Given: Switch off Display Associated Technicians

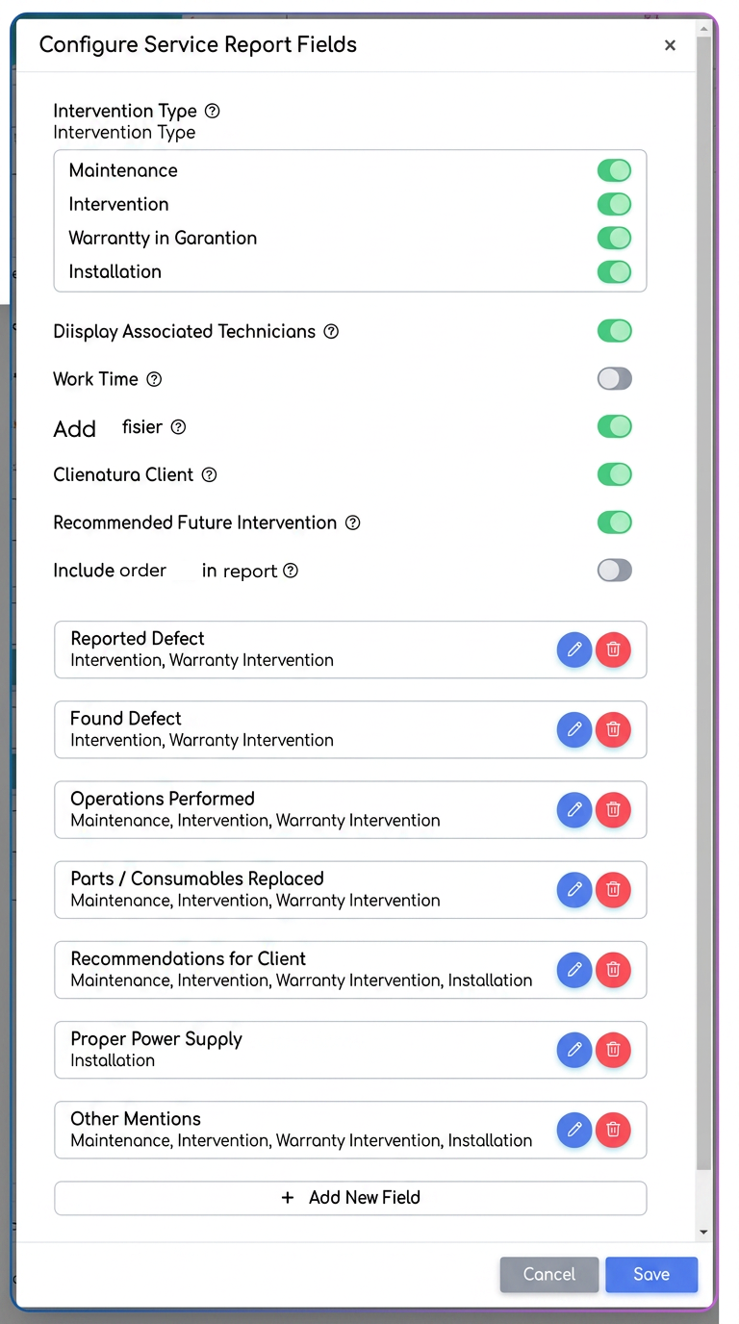Looking at the screenshot, I should (x=614, y=331).
